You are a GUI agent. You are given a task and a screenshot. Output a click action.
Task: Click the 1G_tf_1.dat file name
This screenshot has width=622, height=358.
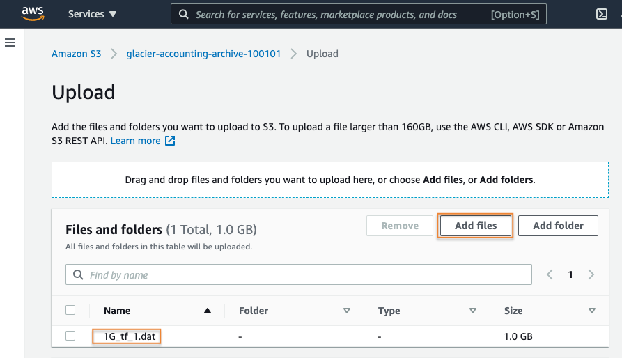click(x=130, y=336)
